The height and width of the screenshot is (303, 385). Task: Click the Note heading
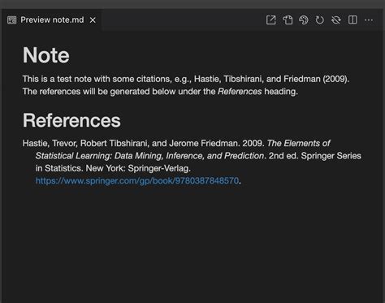pos(45,55)
